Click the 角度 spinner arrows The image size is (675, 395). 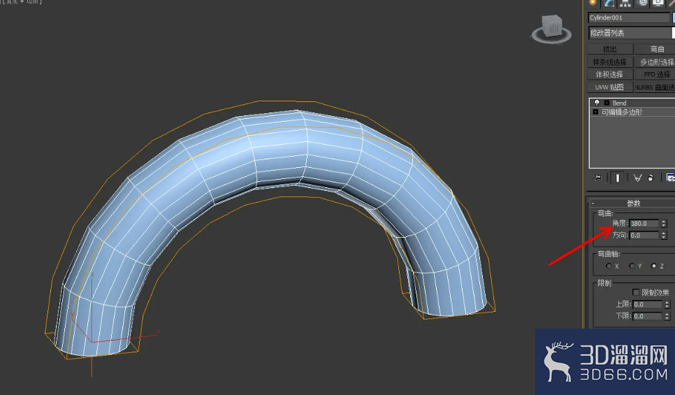point(664,224)
